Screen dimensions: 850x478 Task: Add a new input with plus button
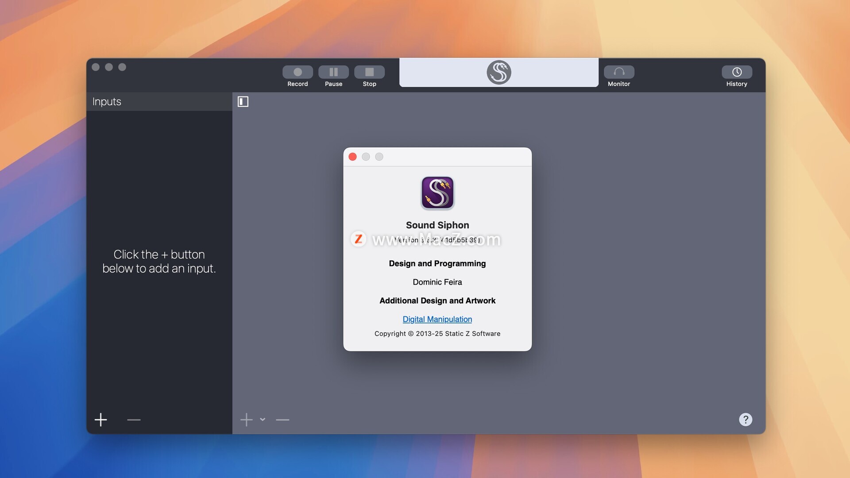tap(101, 420)
